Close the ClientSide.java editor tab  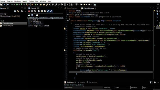point(95,8)
